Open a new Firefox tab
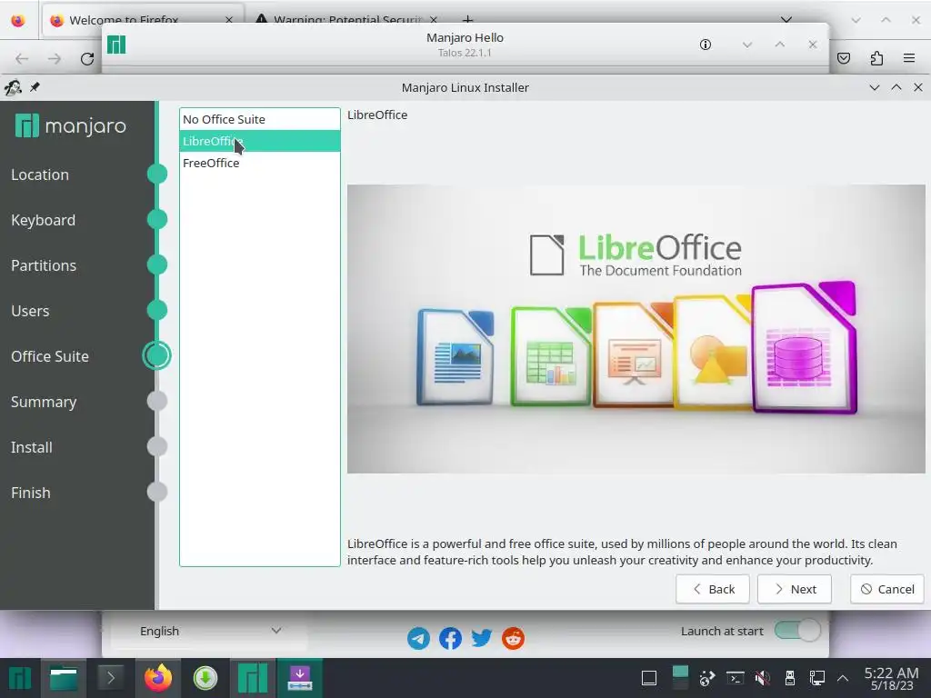The height and width of the screenshot is (698, 931). (x=468, y=18)
